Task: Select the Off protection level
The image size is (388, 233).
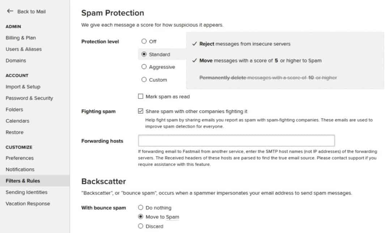Action: [x=144, y=41]
